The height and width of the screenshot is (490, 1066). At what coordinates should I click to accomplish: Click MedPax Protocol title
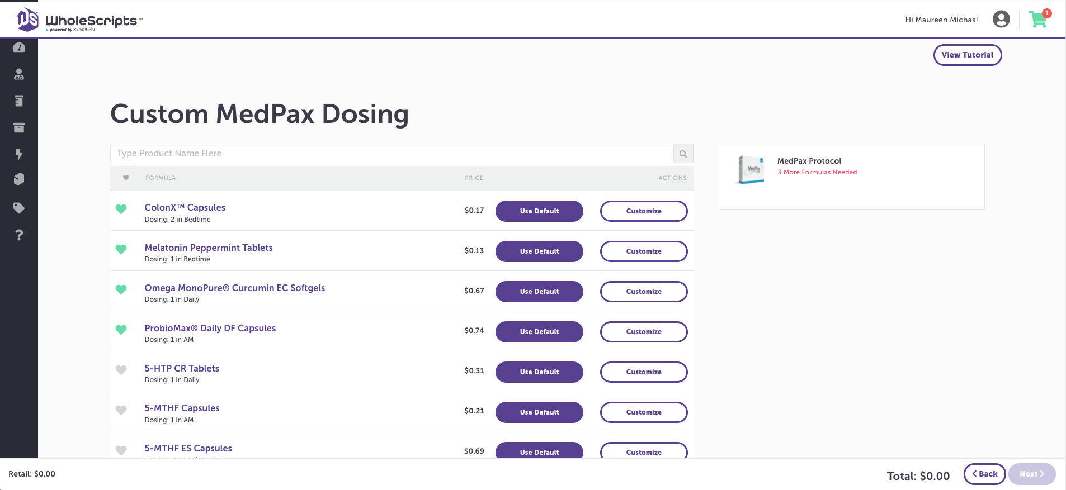click(x=809, y=161)
